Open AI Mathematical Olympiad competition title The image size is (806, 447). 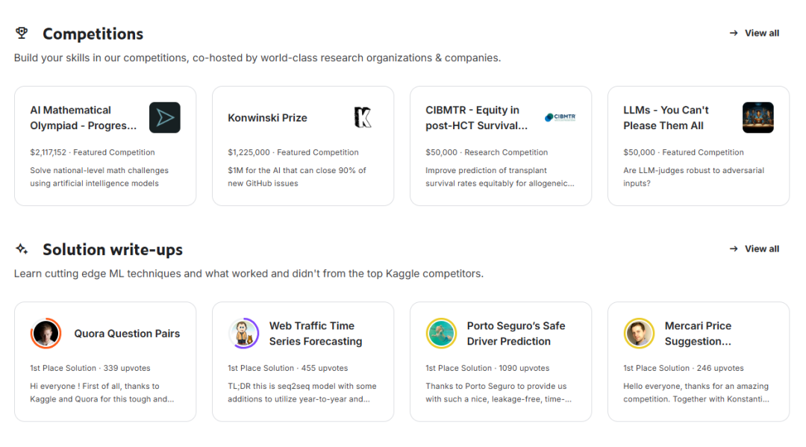point(84,118)
